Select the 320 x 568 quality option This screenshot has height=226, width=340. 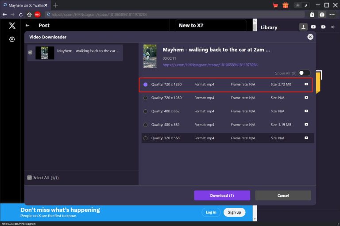click(x=146, y=138)
